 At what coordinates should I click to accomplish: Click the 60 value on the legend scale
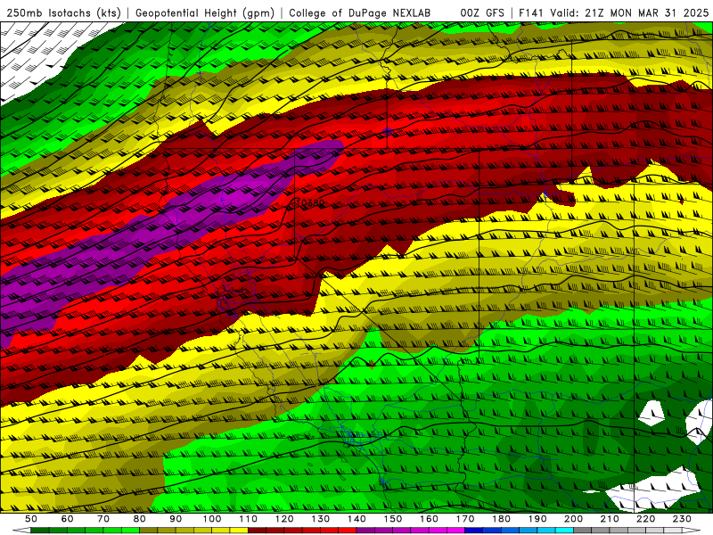point(68,519)
